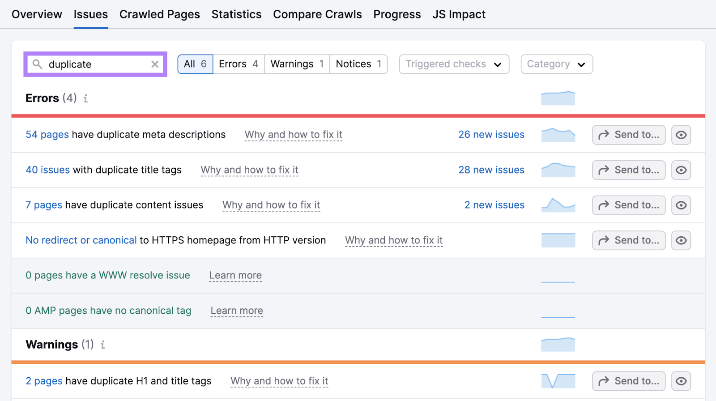The image size is (716, 401).
Task: Hide the duplicate title tags issue via eye icon
Action: [x=681, y=170]
